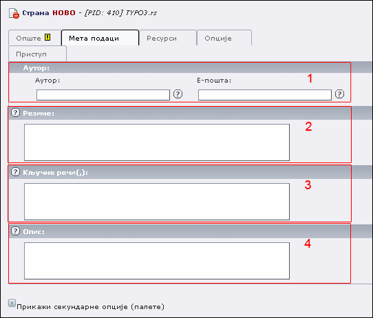Click the Прикажи секундарне опције (палете) label
Image resolution: width=373 pixels, height=318 pixels.
[x=90, y=307]
